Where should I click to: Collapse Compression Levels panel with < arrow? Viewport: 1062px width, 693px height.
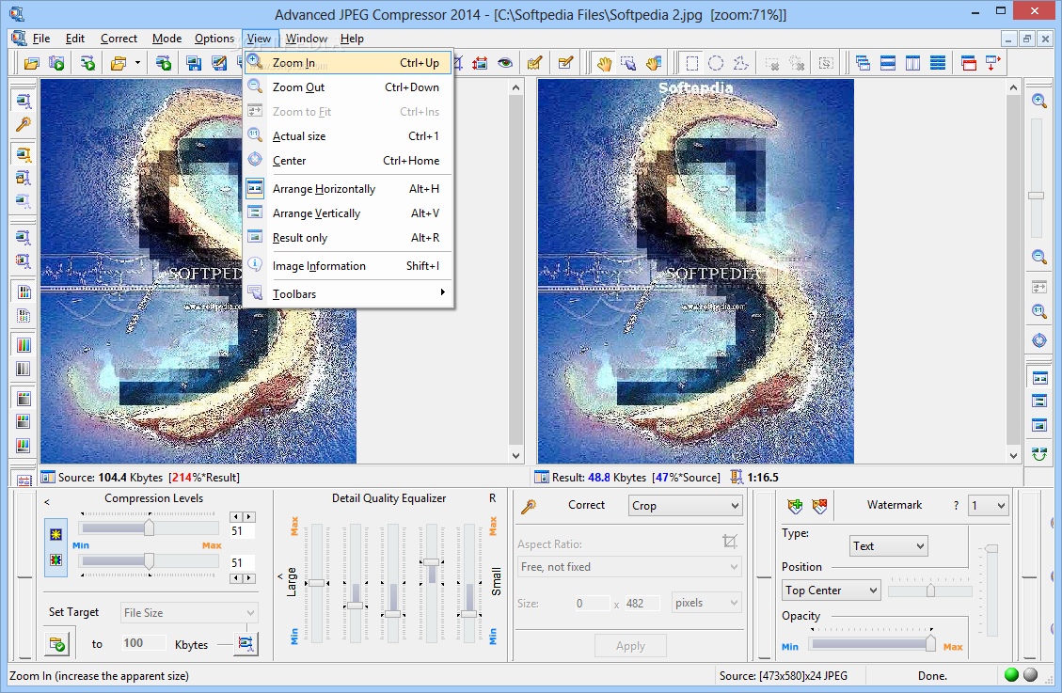click(x=47, y=502)
